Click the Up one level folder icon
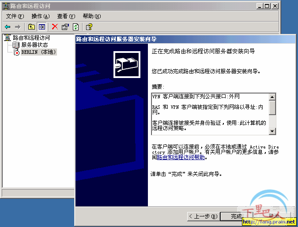The width and height of the screenshot is (298, 227). point(32,27)
